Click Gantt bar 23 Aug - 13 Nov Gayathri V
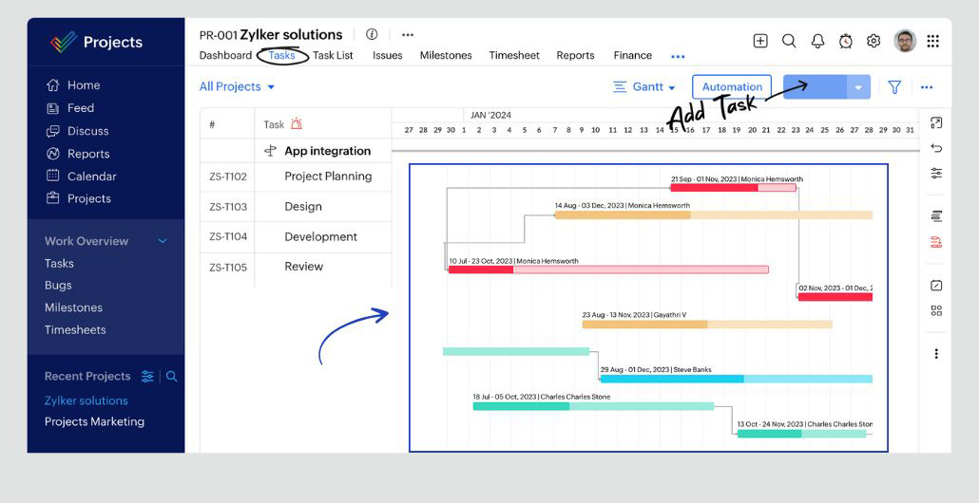Image resolution: width=979 pixels, height=503 pixels. (707, 325)
